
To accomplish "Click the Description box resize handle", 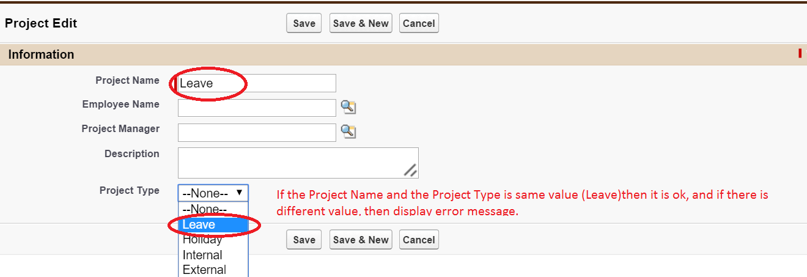I will coord(411,171).
